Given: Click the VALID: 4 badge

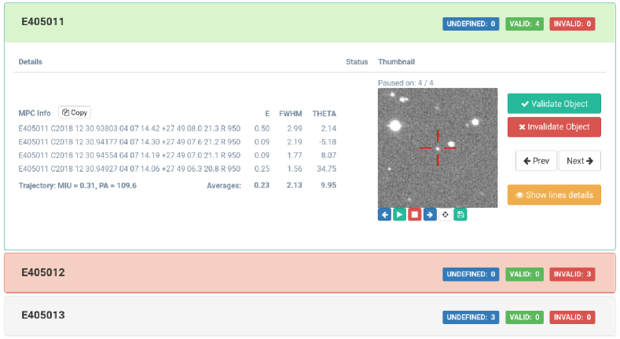Looking at the screenshot, I should coord(524,24).
